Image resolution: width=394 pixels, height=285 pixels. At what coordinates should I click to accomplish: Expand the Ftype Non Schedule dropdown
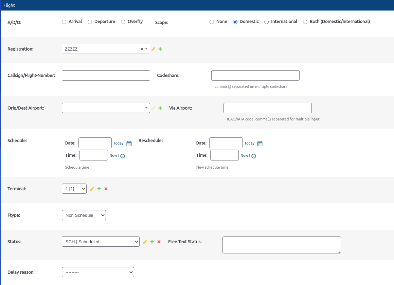84,215
